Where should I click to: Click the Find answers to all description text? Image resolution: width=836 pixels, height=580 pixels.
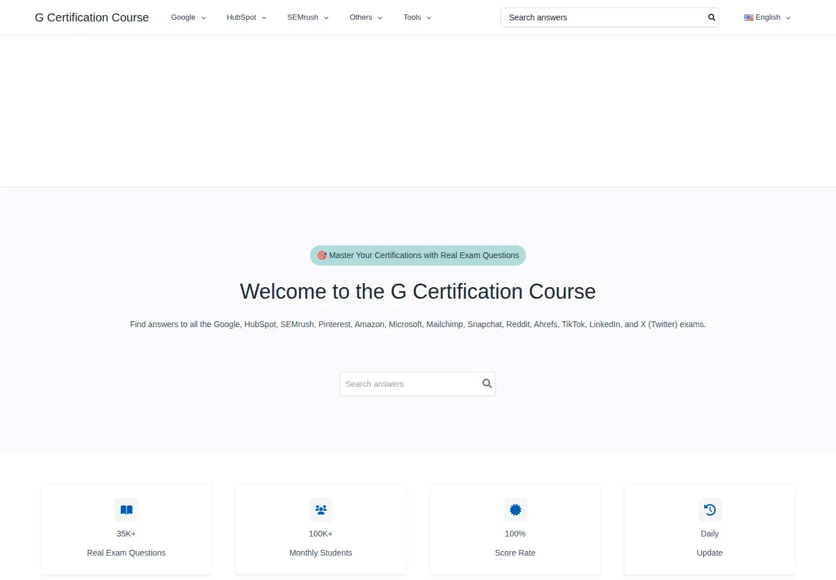418,324
